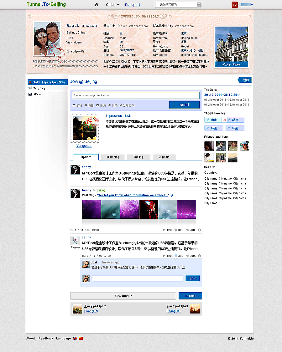Image resolution: width=282 pixels, height=352 pixels.
Task: Select the 话题 topic hashtag icon
Action: (x=86, y=105)
